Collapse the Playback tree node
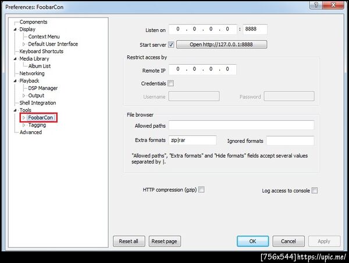 coord(15,81)
